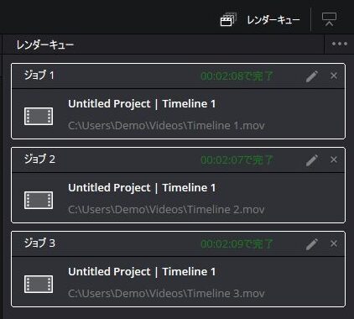This screenshot has height=319, width=354.
Task: Remove ジョブ 3 with its X icon
Action: [x=334, y=243]
